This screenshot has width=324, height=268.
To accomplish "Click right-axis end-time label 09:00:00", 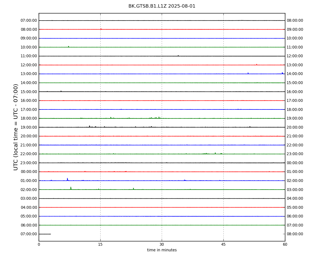I will tap(295, 29).
